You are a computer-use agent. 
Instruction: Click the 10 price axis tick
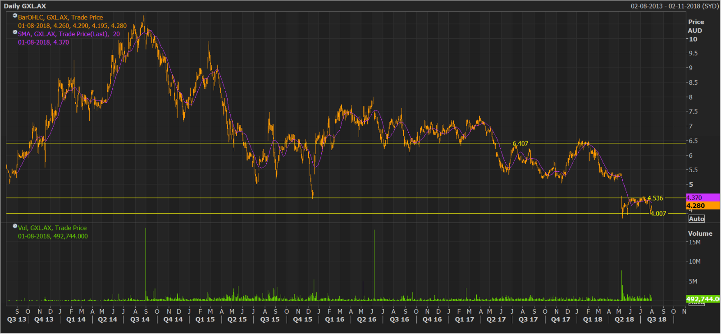[693, 39]
